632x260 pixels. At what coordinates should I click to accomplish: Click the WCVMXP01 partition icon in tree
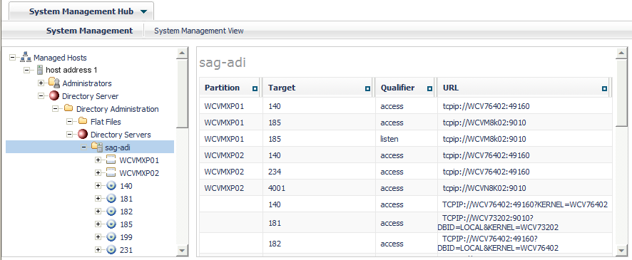[111, 160]
